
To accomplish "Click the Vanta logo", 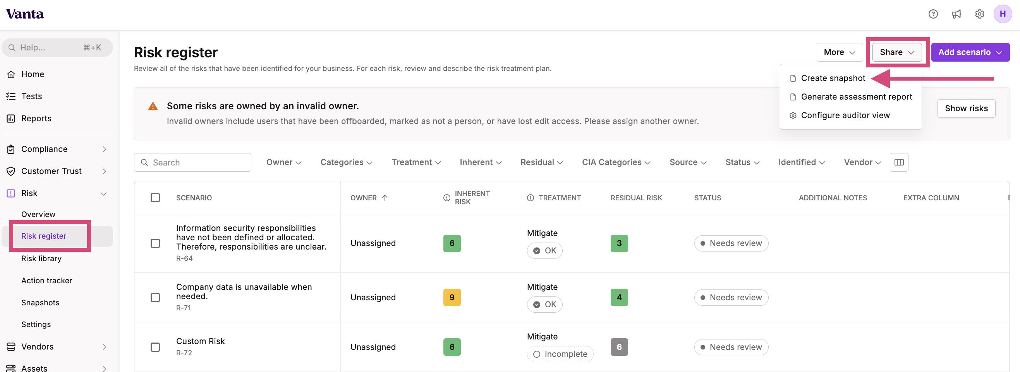I will (x=25, y=14).
